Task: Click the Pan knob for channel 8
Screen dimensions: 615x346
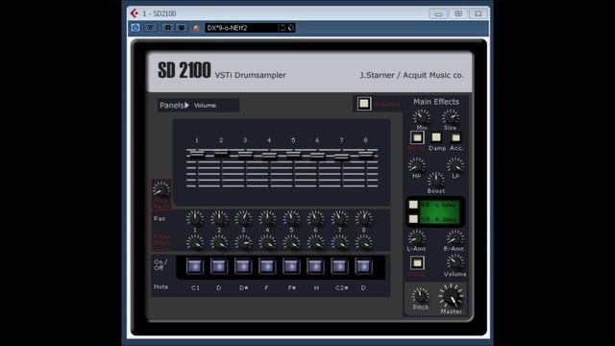Action: 363,218
